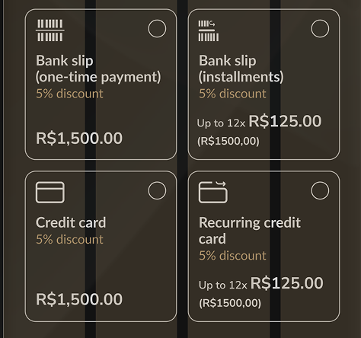
Task: Select the Recurring credit card radio button
Action: (x=320, y=190)
